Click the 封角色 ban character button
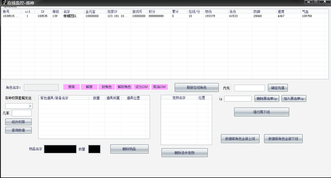The image size is (331, 178). (106, 87)
